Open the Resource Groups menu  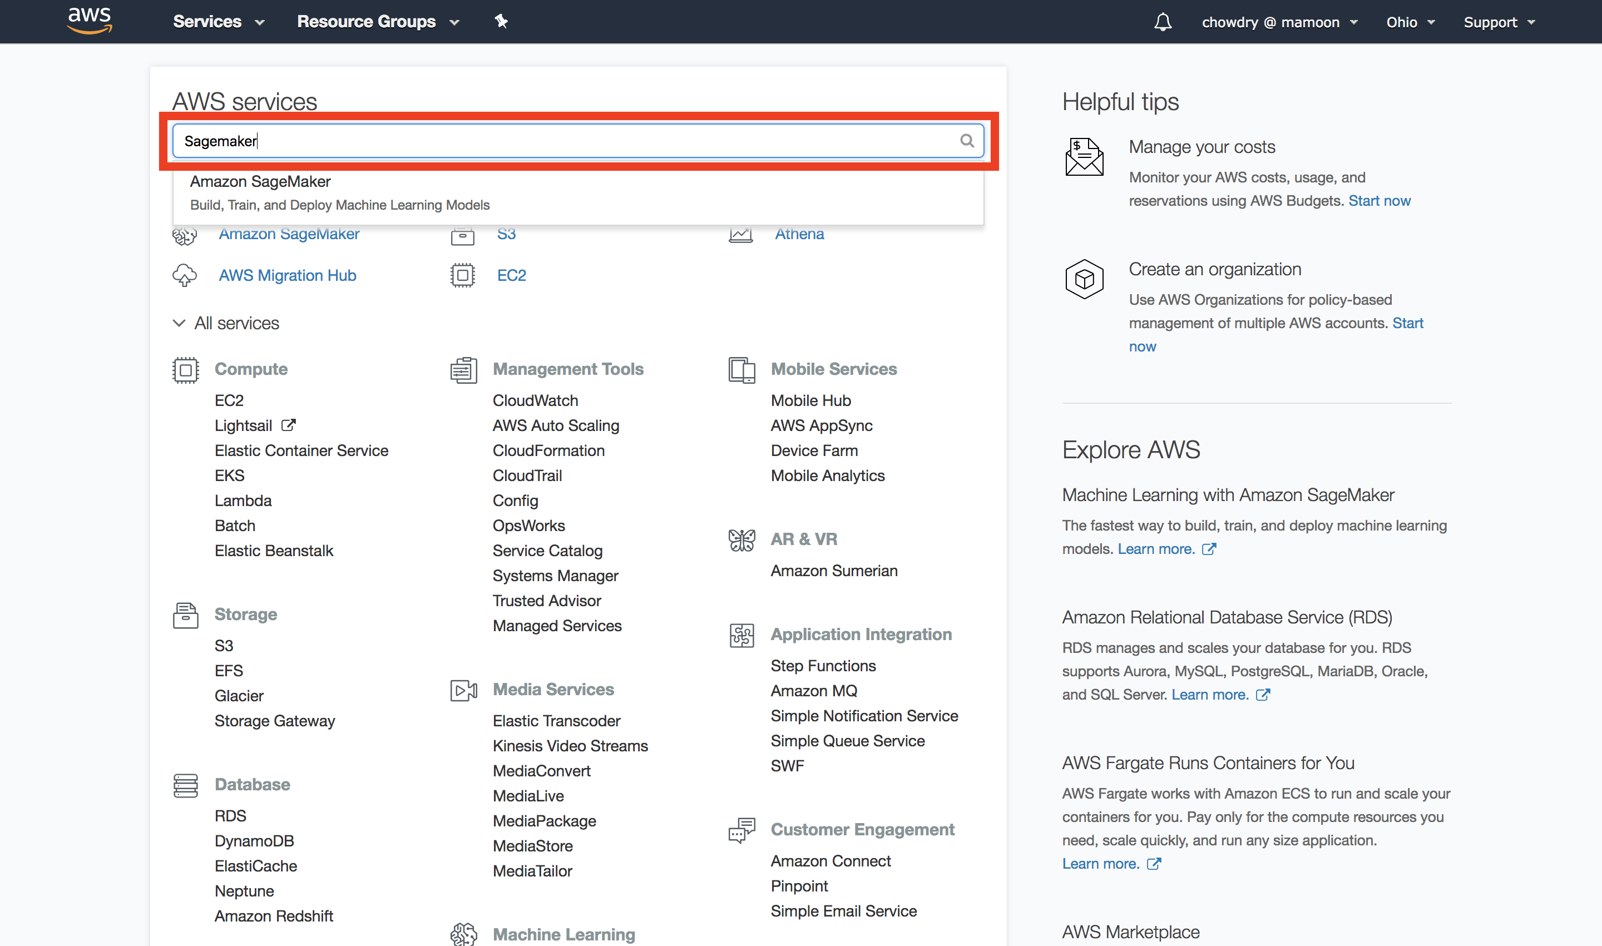[x=377, y=21]
